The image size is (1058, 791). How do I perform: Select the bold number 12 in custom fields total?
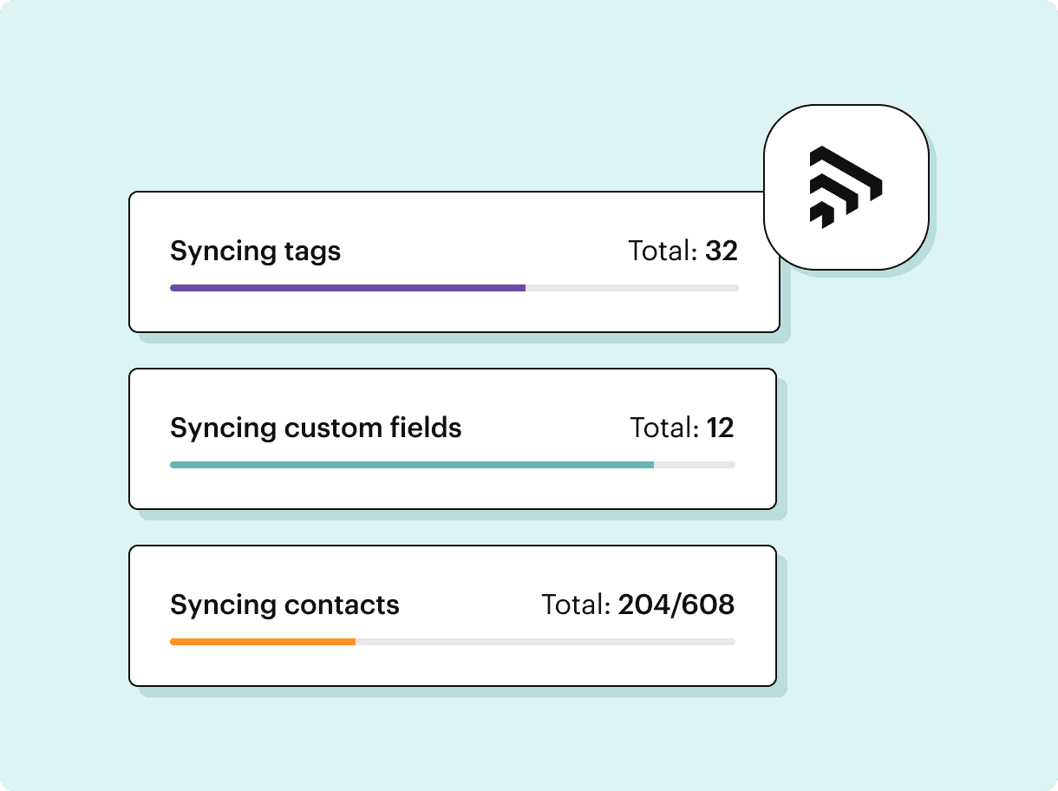pos(720,428)
